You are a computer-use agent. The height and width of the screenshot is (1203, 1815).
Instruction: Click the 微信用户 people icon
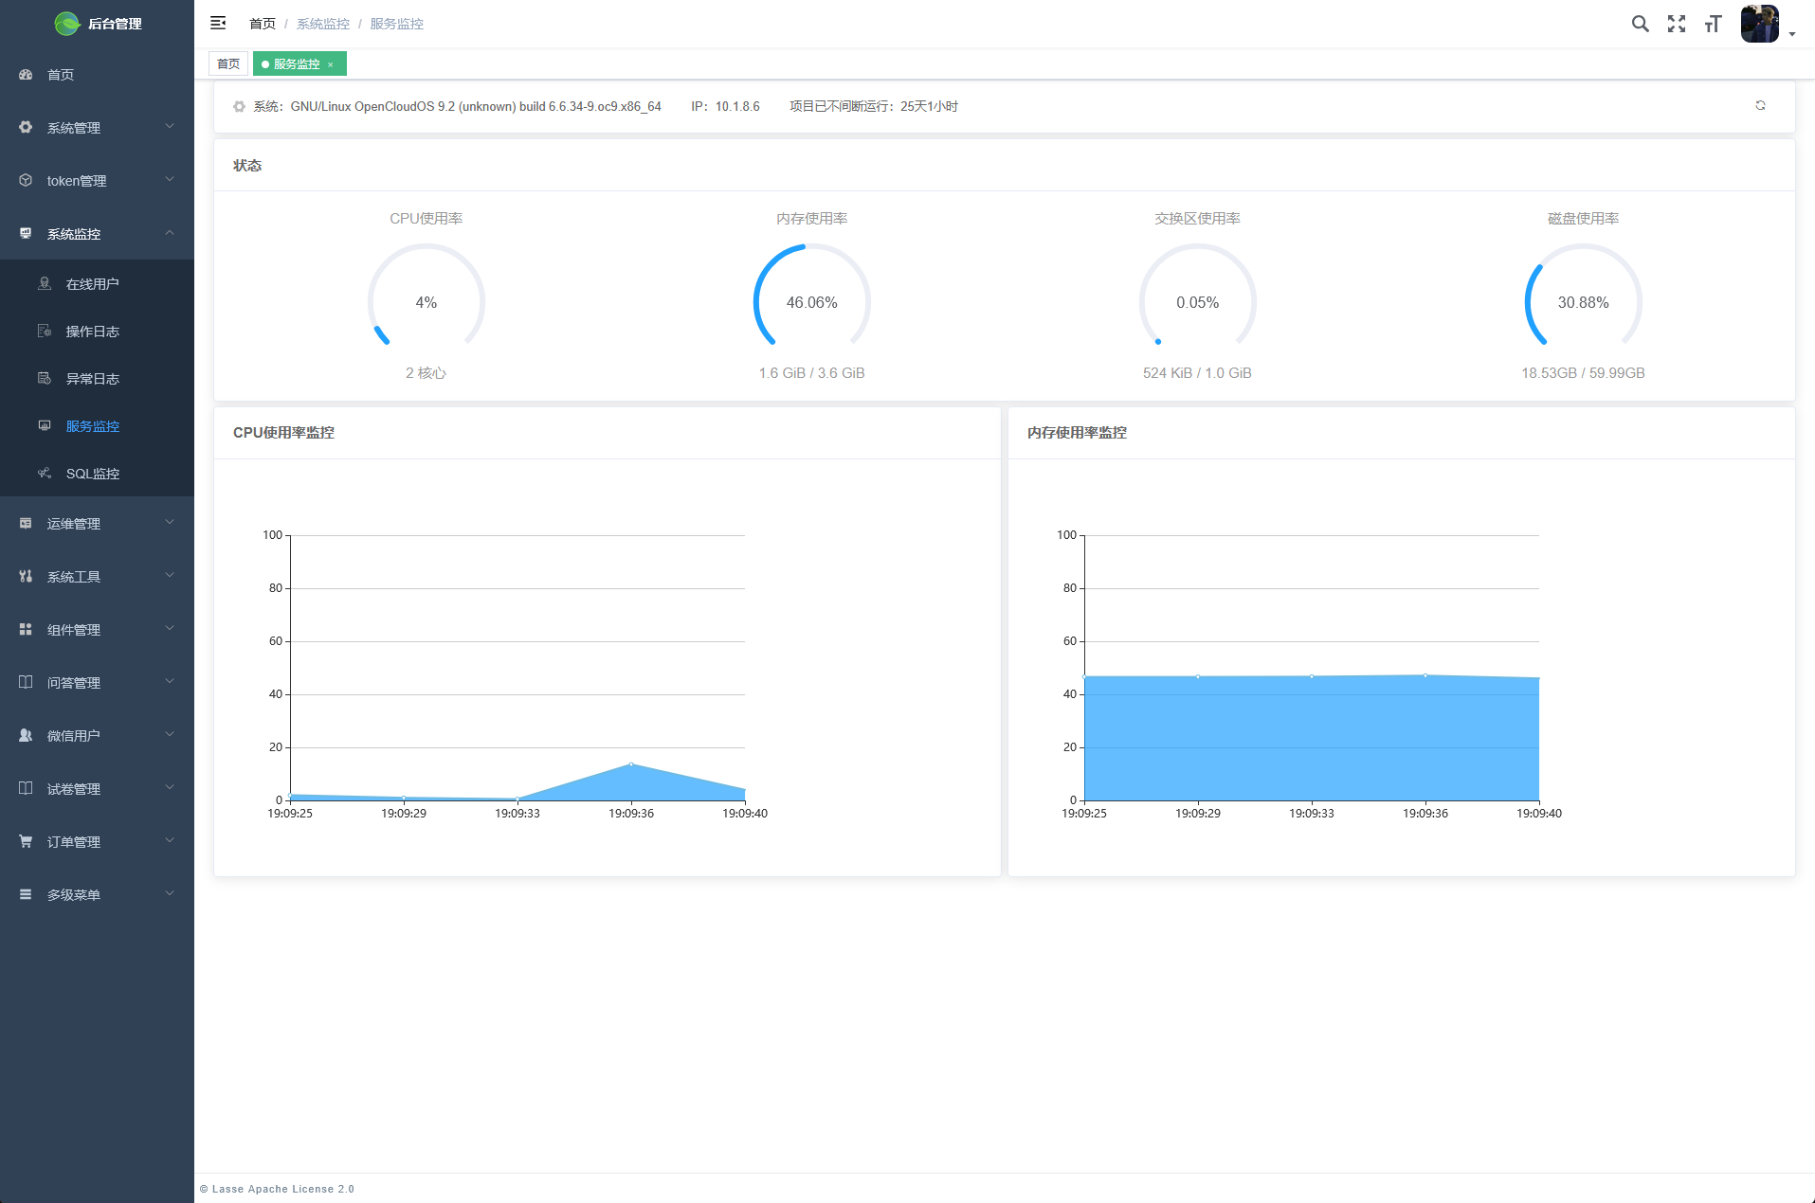(x=26, y=735)
